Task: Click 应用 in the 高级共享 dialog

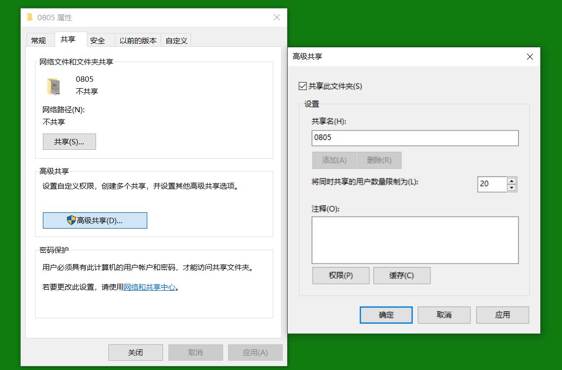Action: coord(502,315)
